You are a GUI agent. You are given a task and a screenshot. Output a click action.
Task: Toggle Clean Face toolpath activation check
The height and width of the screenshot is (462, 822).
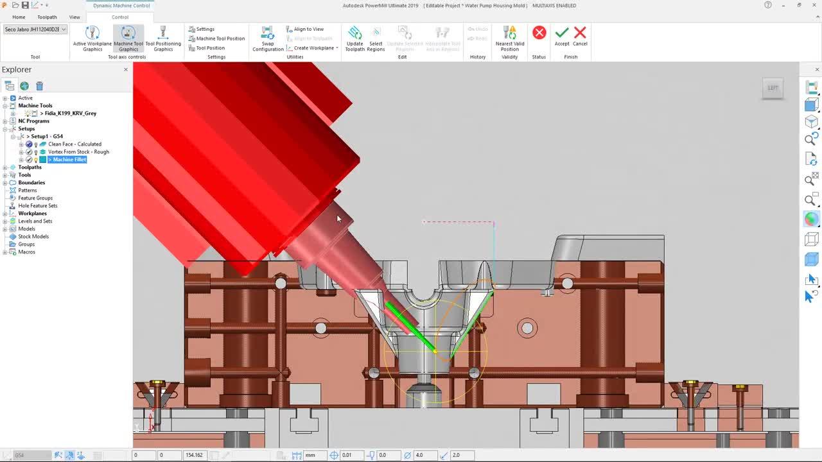coord(29,144)
